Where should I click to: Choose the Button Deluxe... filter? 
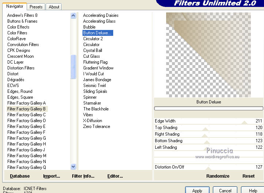[x=97, y=33]
